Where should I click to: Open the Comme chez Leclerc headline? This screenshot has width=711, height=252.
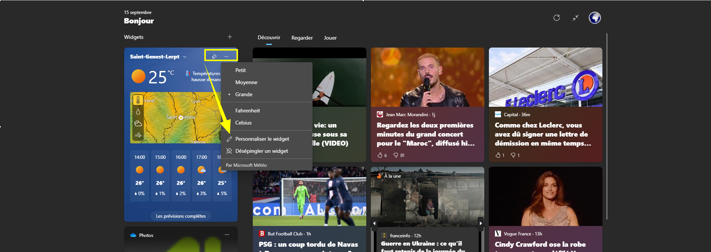[x=543, y=134]
